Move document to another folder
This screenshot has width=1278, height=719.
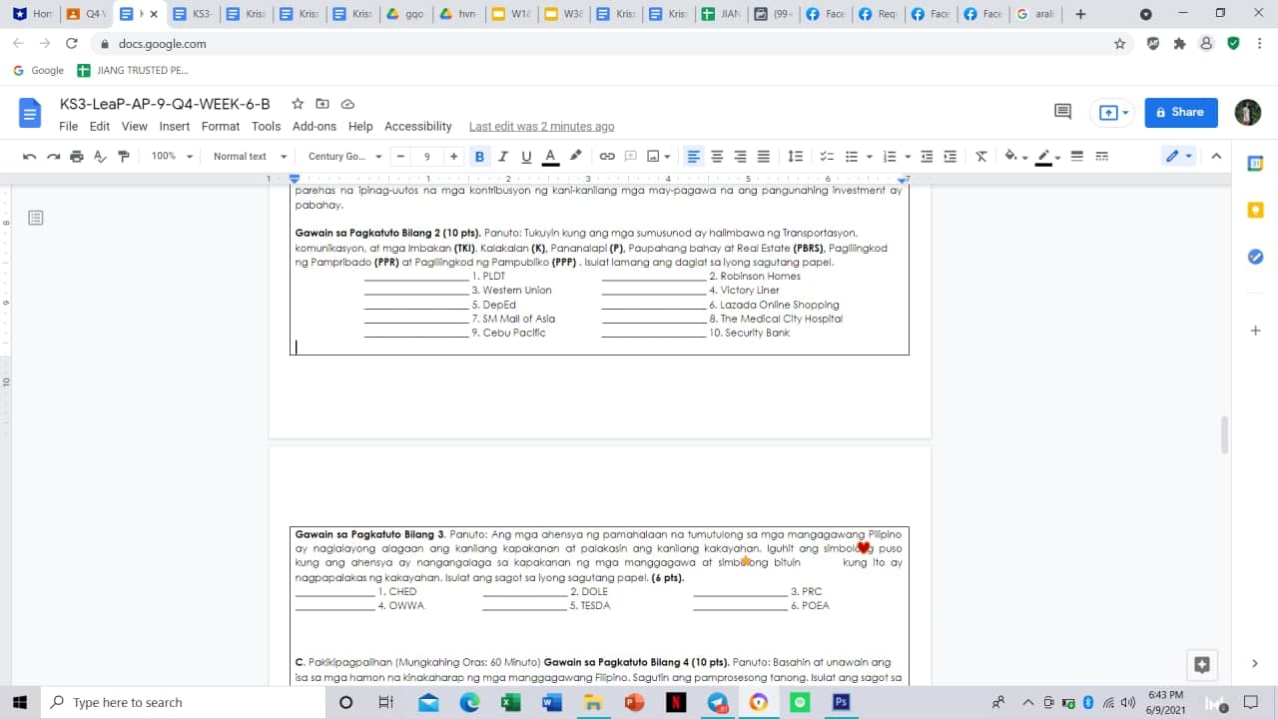point(322,104)
